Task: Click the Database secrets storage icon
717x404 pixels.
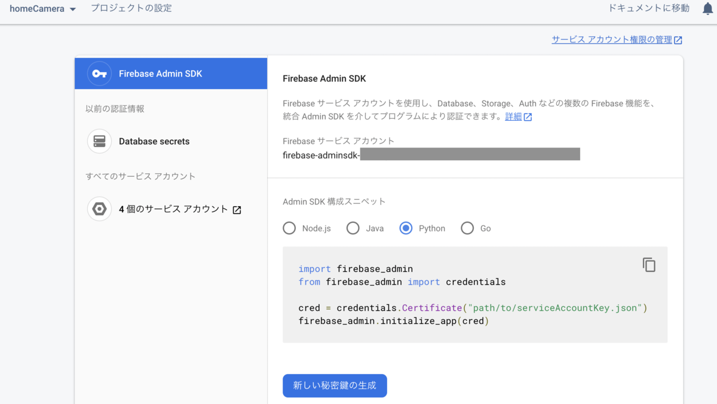Action: [x=99, y=142]
